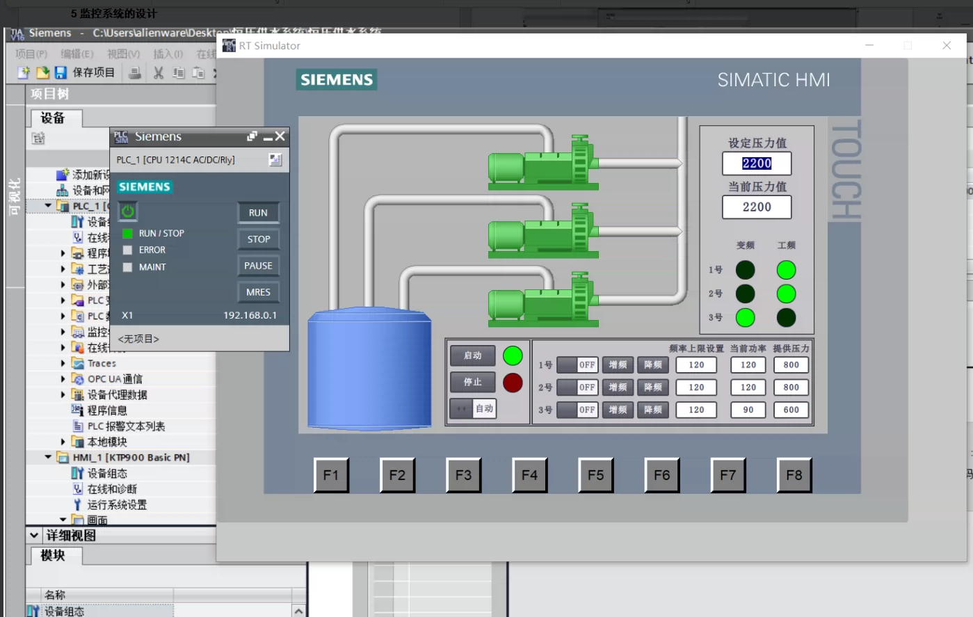Image resolution: width=973 pixels, height=617 pixels.
Task: Toggle pump 2号 OFF switch
Action: click(x=577, y=387)
